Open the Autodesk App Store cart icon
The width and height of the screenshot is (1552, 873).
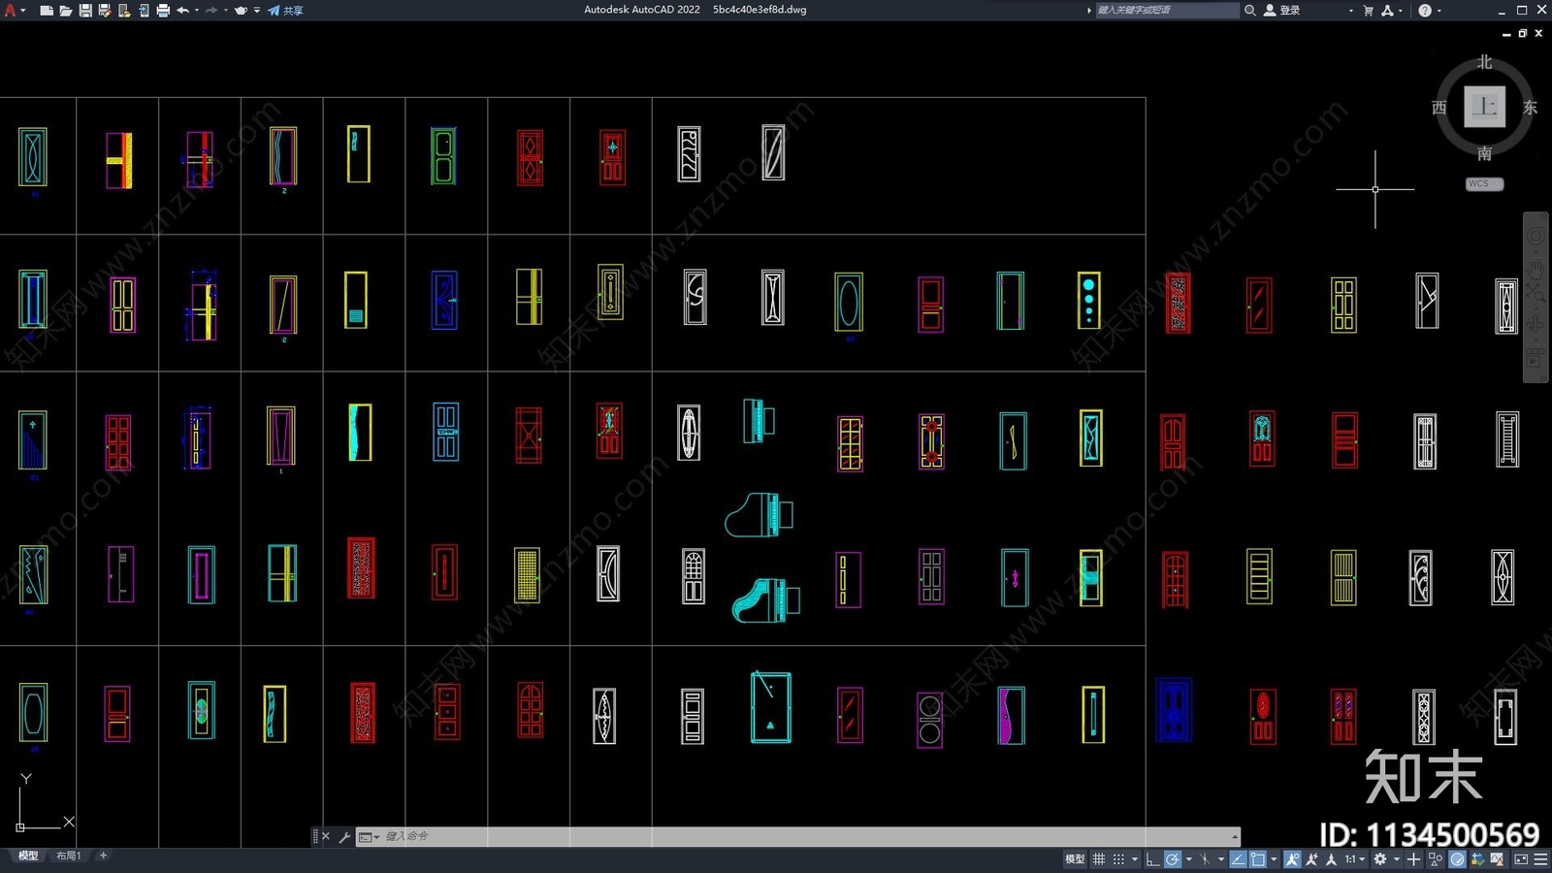click(x=1368, y=11)
